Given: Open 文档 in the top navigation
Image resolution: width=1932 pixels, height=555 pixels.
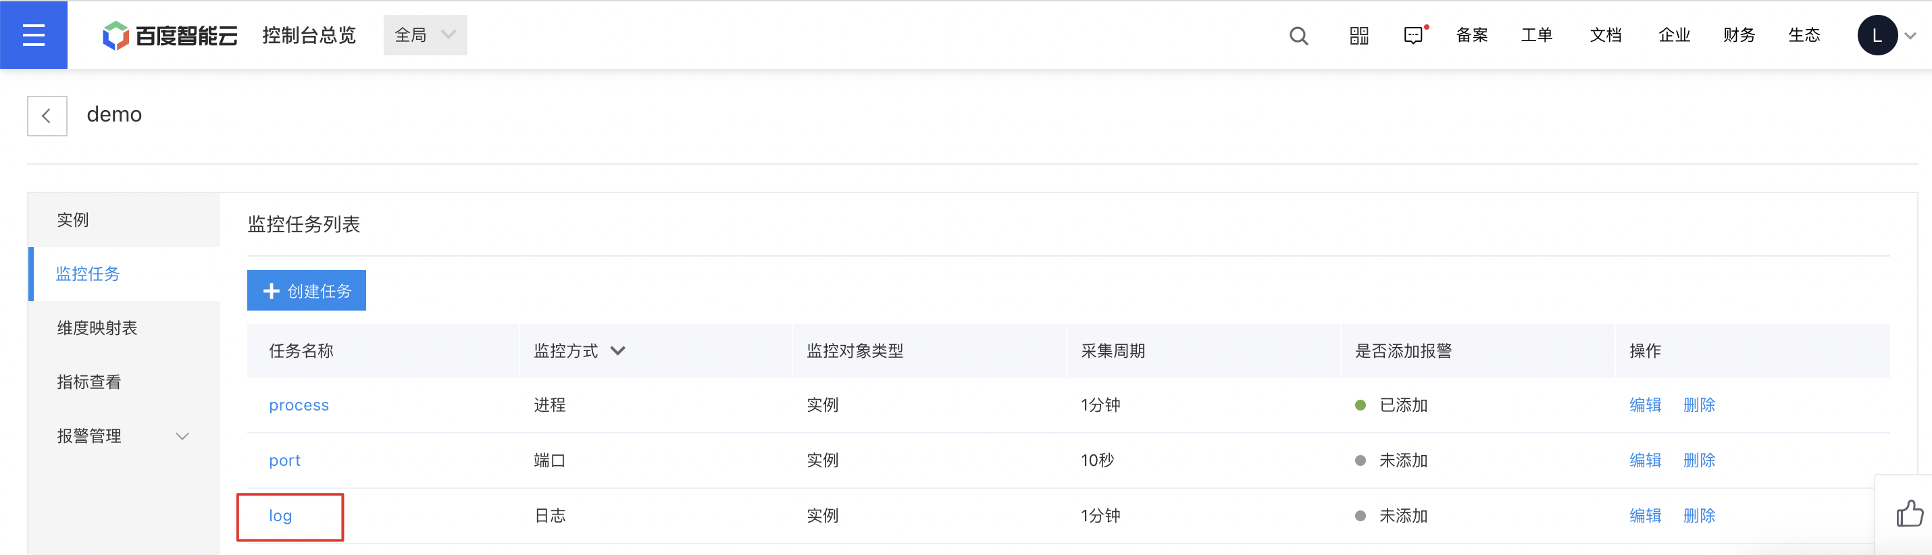Looking at the screenshot, I should coord(1605,35).
